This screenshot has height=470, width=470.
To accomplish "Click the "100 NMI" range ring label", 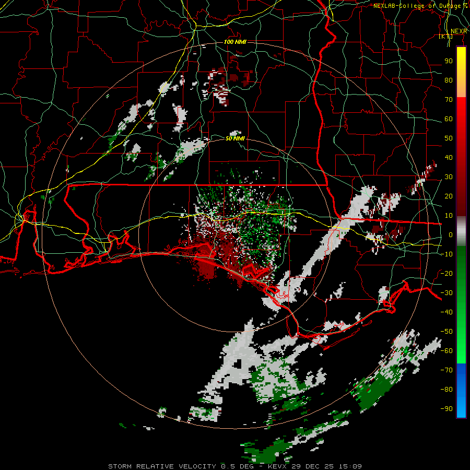I will (236, 42).
